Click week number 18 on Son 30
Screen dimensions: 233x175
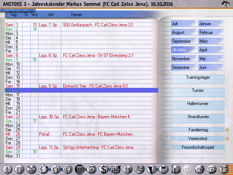point(35,152)
